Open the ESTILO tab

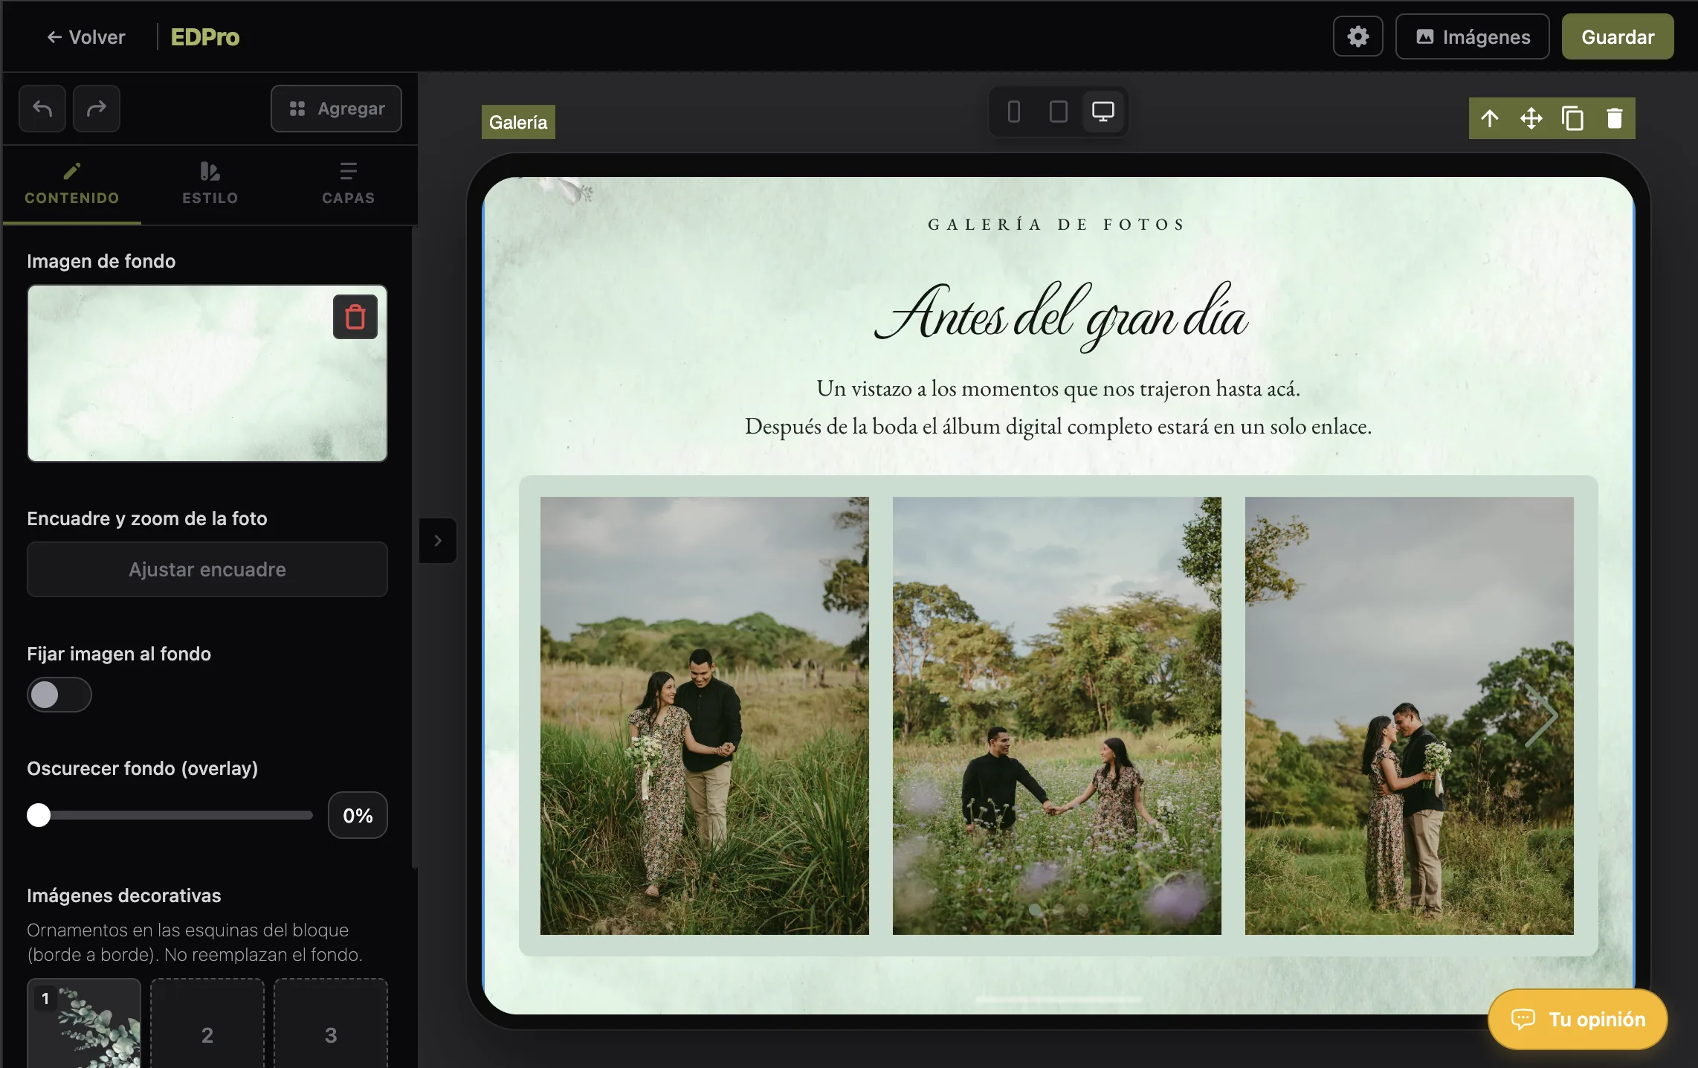coord(210,184)
